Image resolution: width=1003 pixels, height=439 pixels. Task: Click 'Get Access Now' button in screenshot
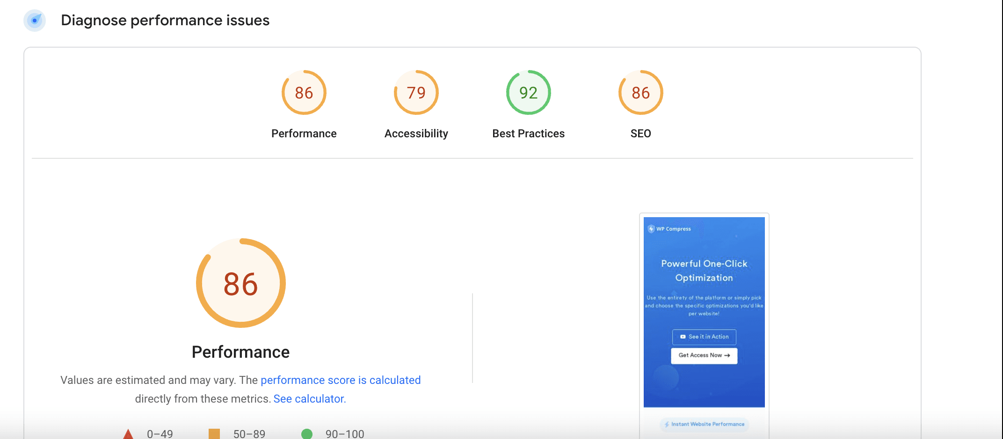pos(704,355)
